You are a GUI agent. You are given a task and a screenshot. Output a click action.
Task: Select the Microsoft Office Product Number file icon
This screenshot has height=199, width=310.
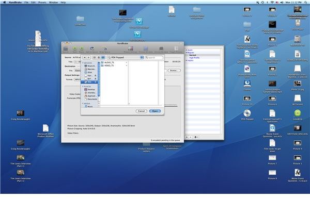coord(45,130)
